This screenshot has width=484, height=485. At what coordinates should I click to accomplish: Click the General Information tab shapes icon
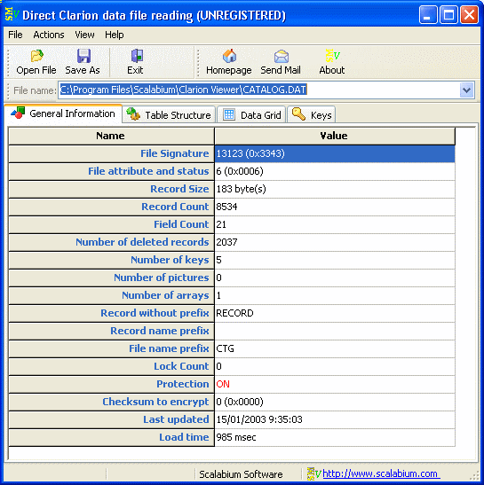pos(18,113)
